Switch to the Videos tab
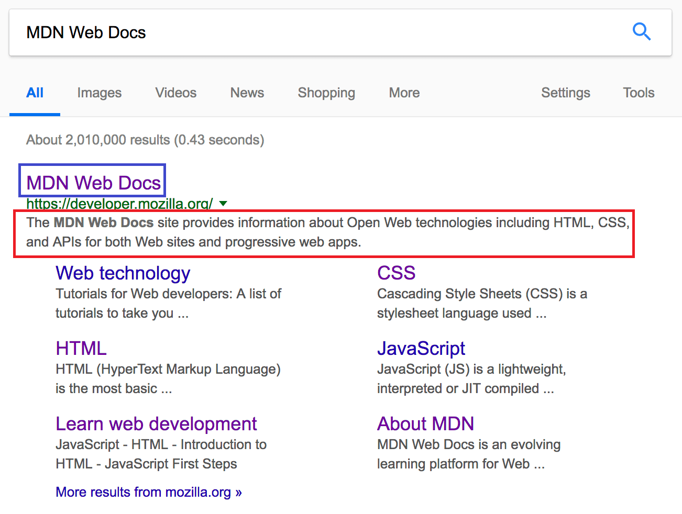This screenshot has height=514, width=682. pyautogui.click(x=176, y=93)
